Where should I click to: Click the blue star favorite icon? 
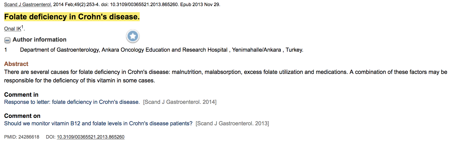(x=133, y=36)
